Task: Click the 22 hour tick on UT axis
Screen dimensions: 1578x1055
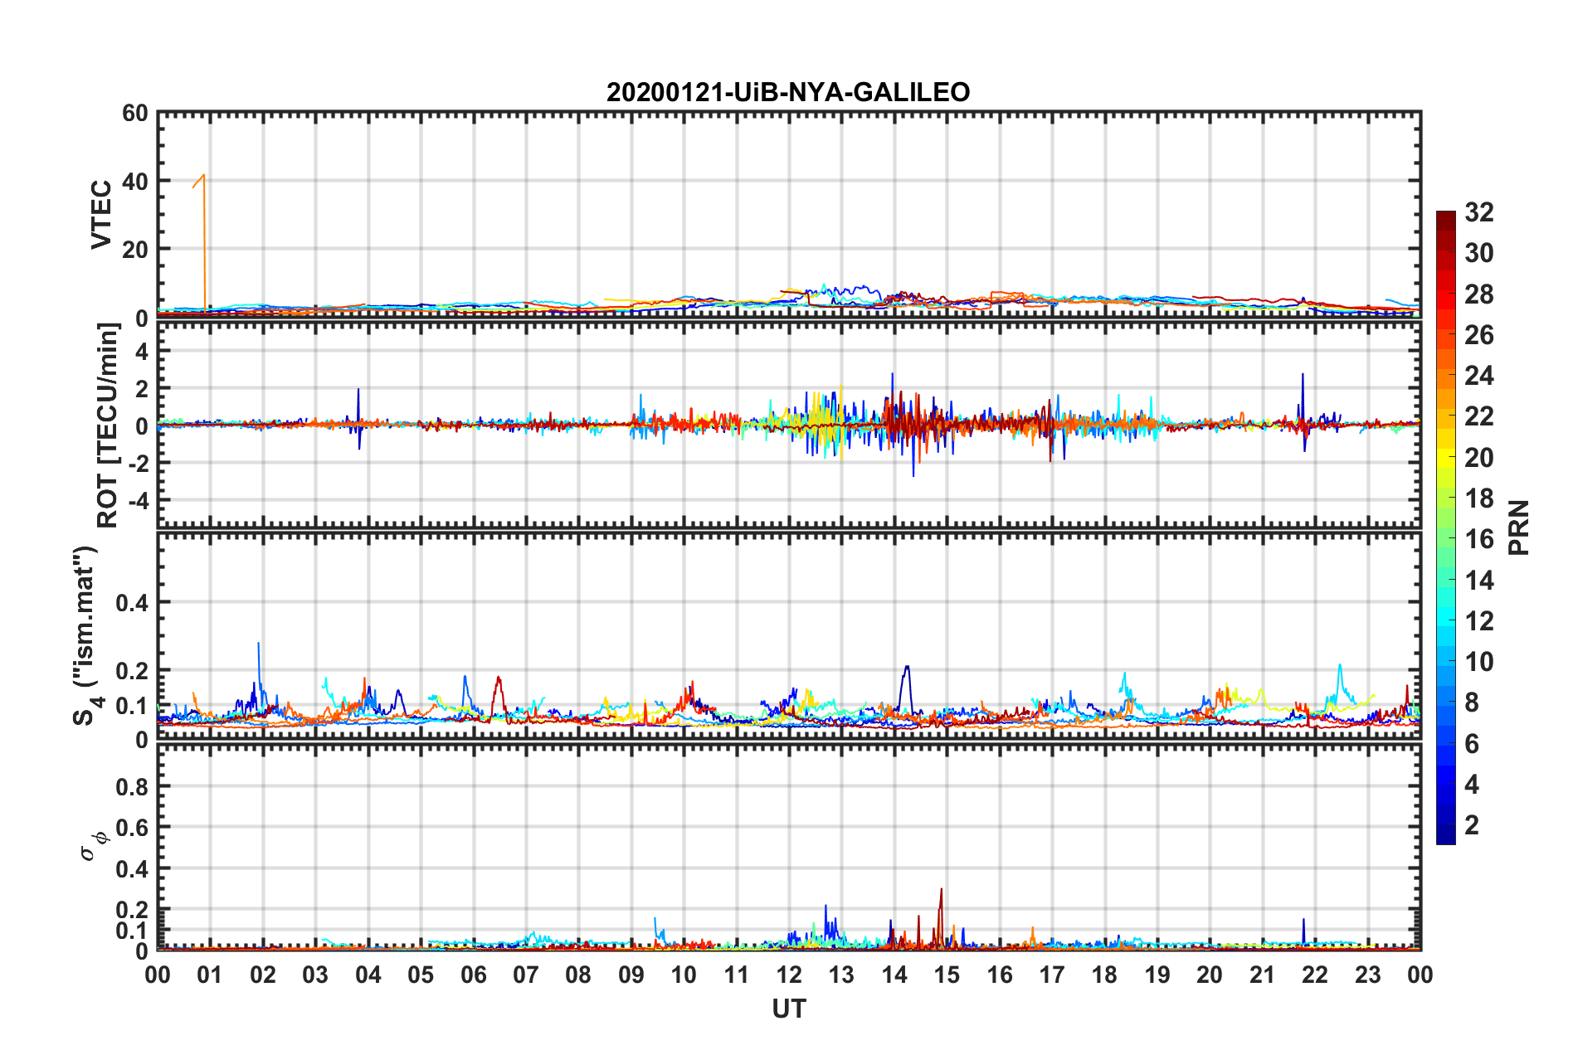Action: (x=1315, y=975)
